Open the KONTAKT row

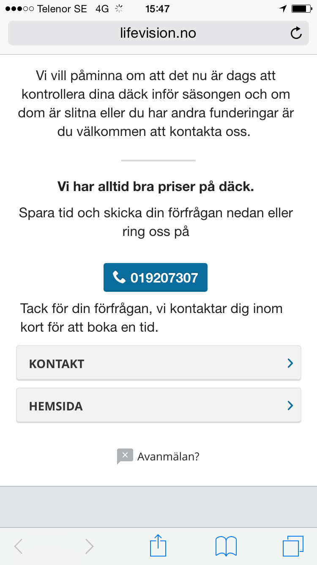158,363
